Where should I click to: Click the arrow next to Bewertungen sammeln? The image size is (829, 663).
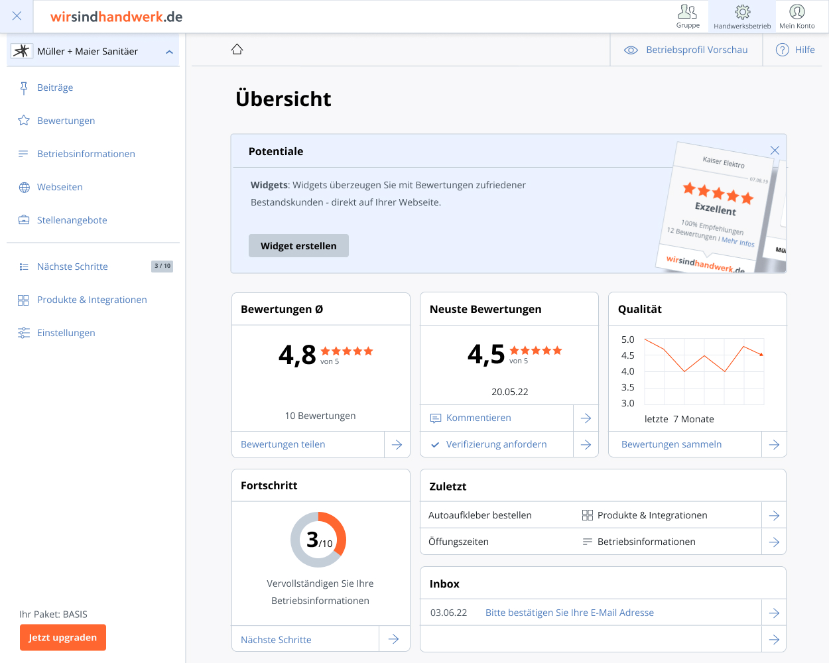pyautogui.click(x=774, y=444)
